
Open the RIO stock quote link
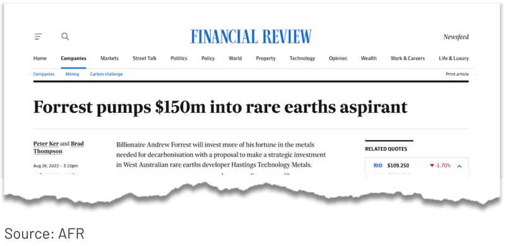point(377,165)
